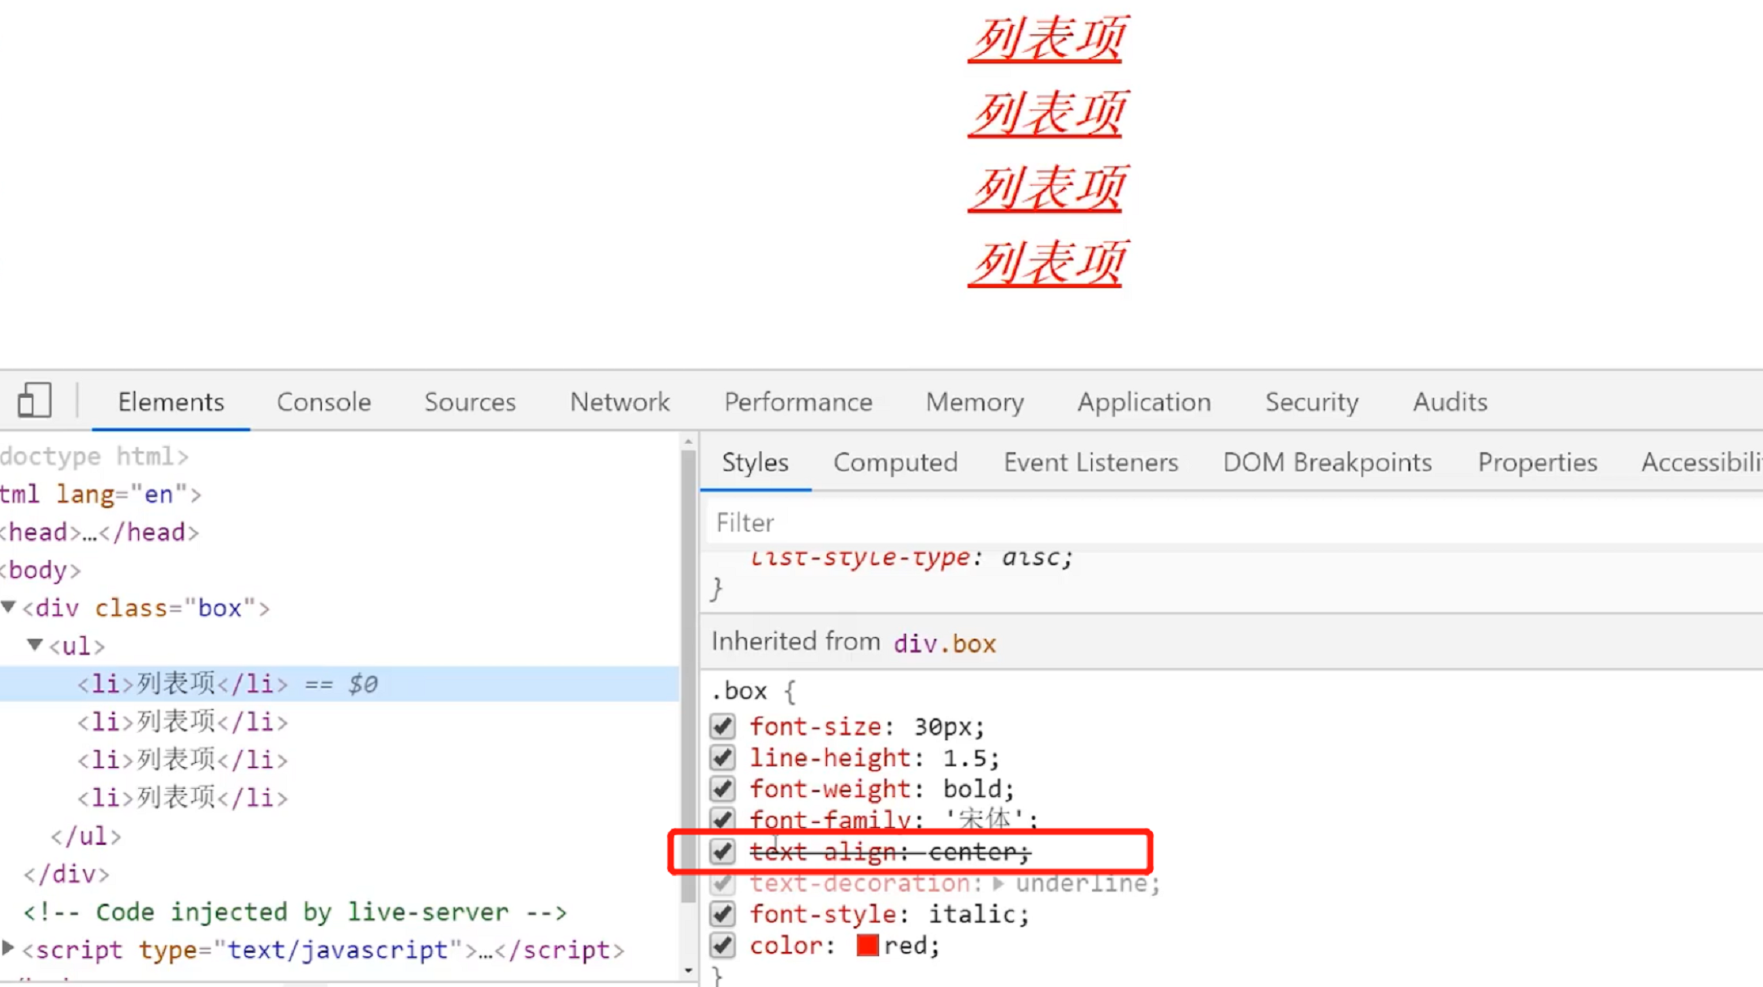Click the div.box inherited-from link
The width and height of the screenshot is (1763, 987).
click(944, 643)
